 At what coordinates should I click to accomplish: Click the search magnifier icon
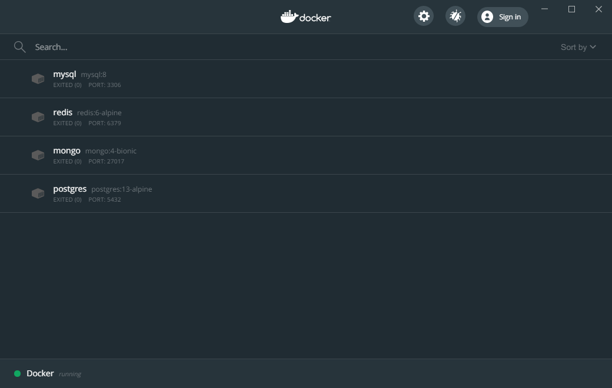tap(20, 47)
